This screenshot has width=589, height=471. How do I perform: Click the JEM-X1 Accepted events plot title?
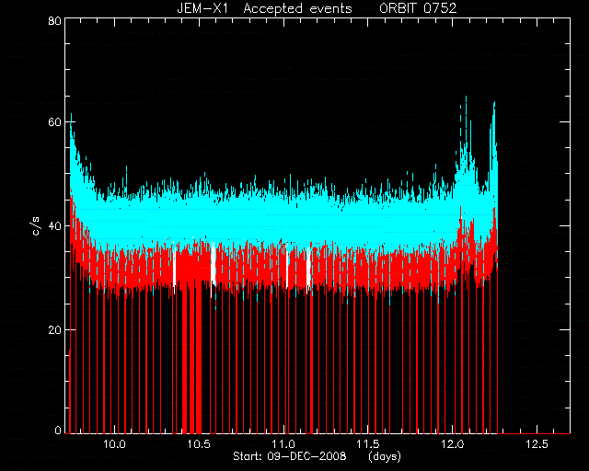coord(264,8)
